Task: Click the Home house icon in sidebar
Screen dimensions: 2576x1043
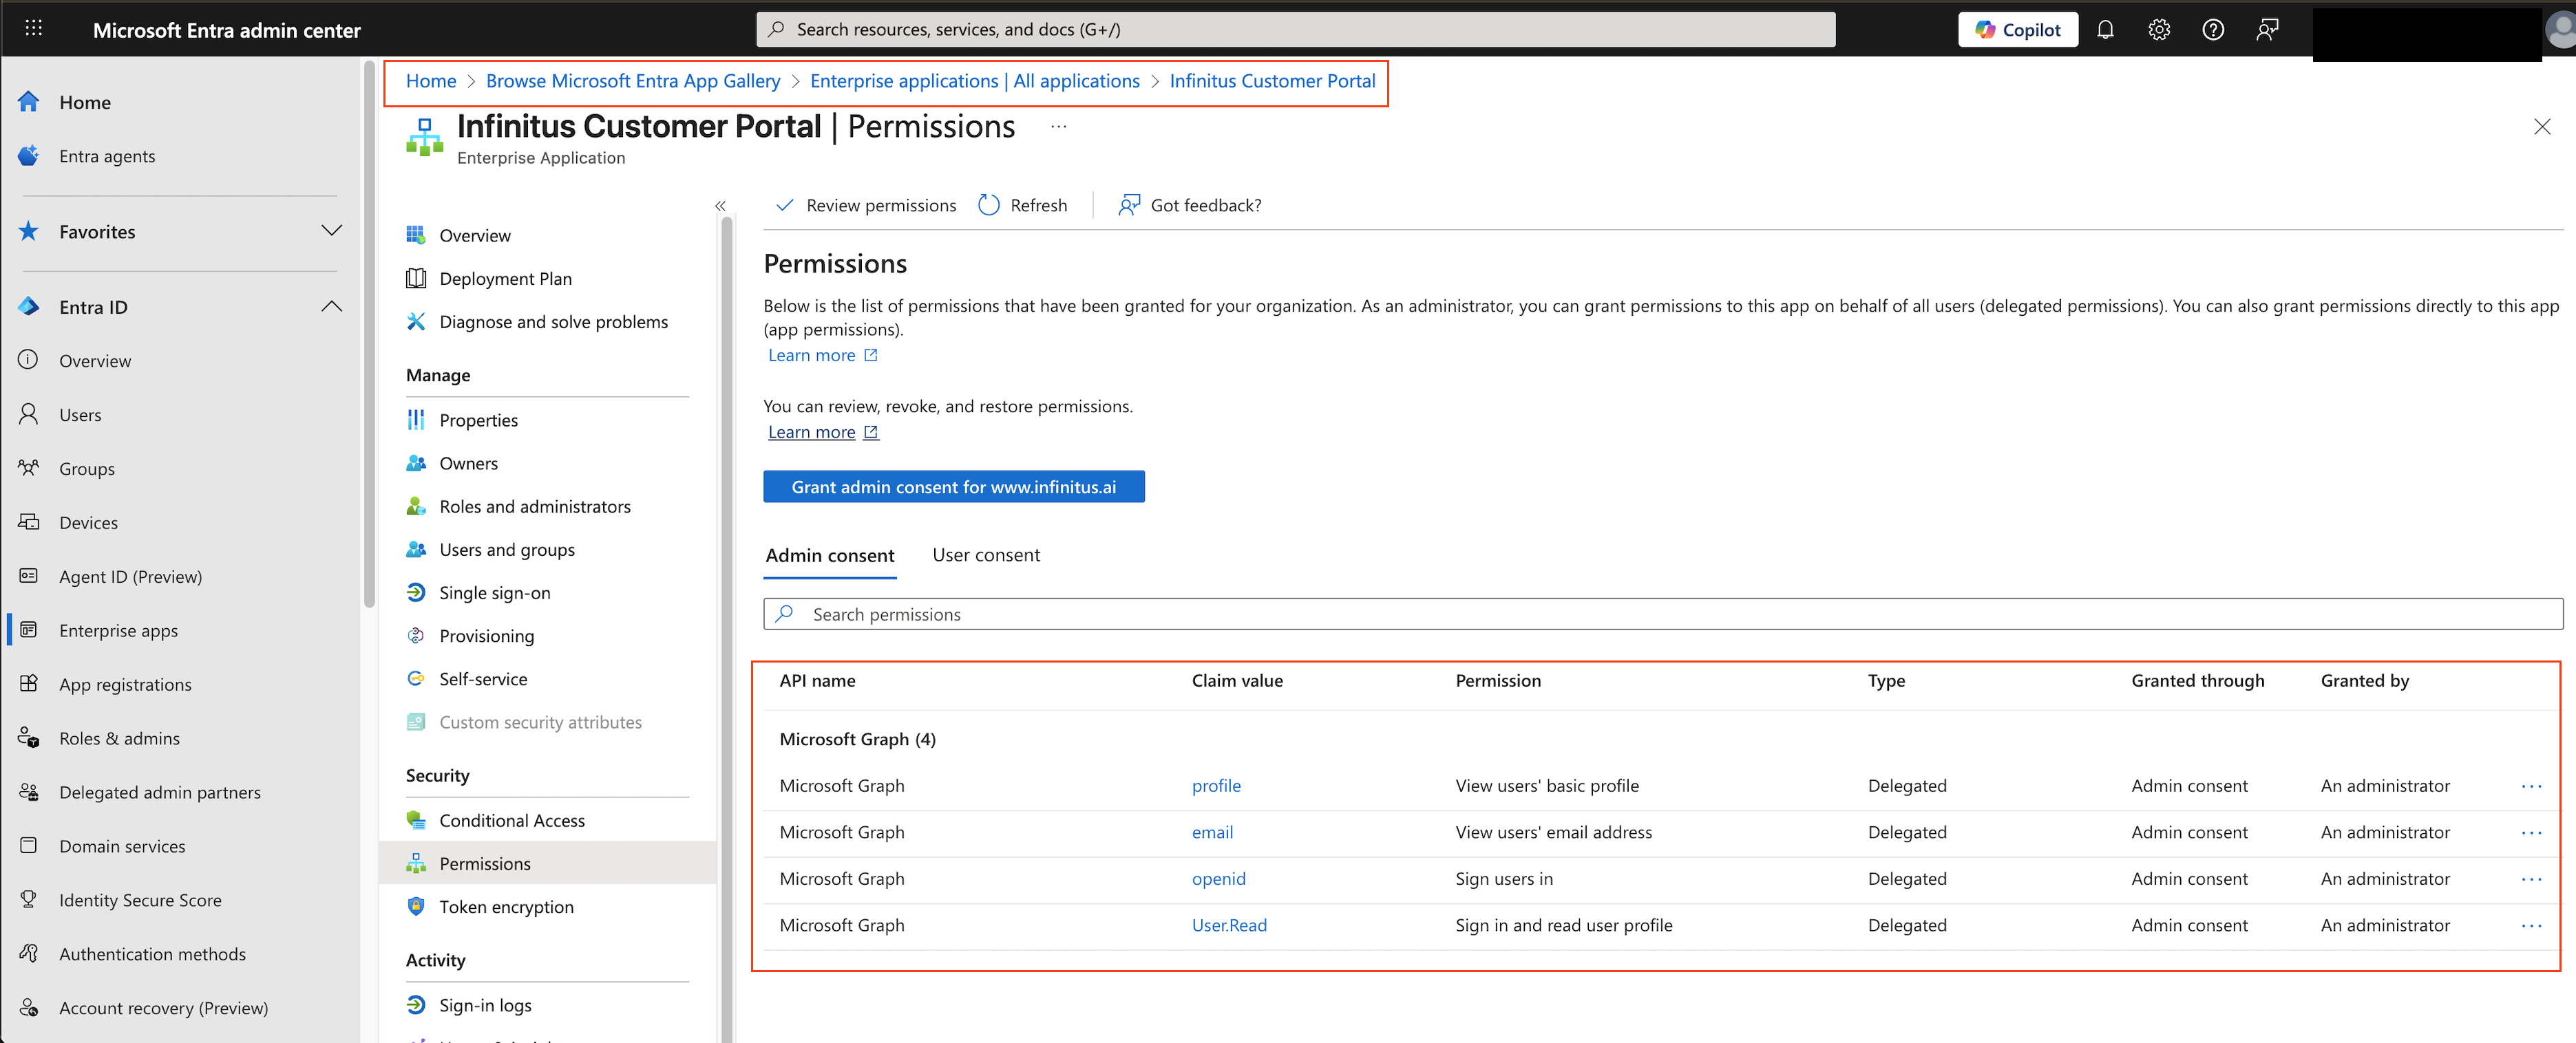Action: pyautogui.click(x=29, y=102)
